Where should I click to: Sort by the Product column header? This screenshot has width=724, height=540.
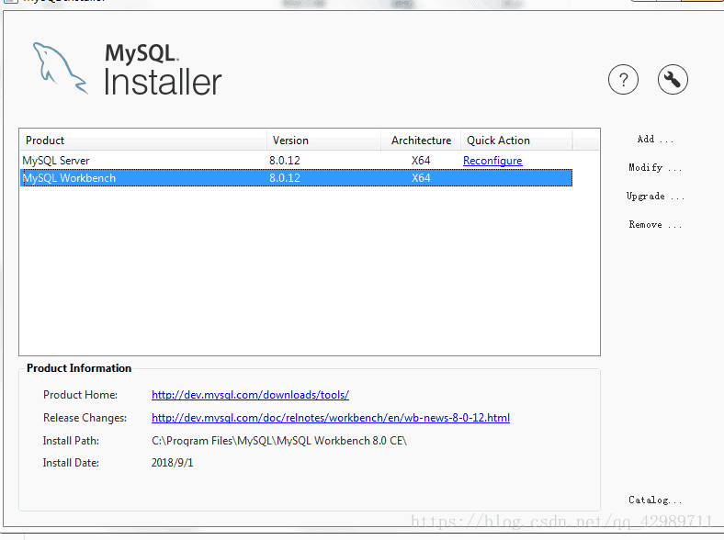(142, 140)
